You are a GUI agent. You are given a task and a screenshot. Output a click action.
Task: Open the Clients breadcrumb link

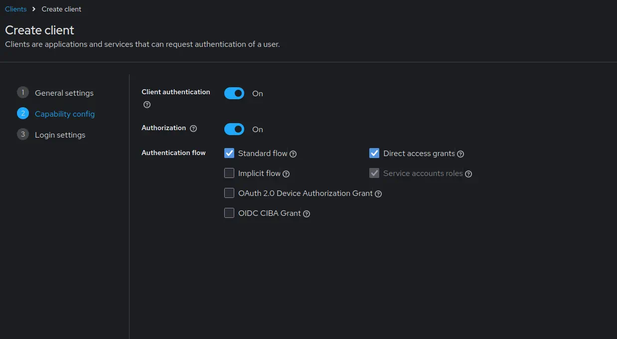(16, 9)
